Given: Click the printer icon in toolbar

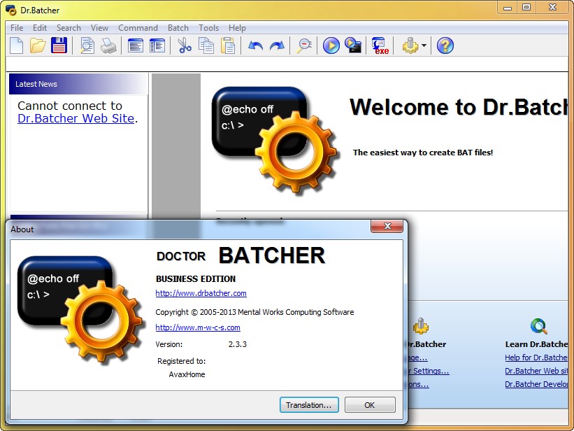Looking at the screenshot, I should pos(108,45).
